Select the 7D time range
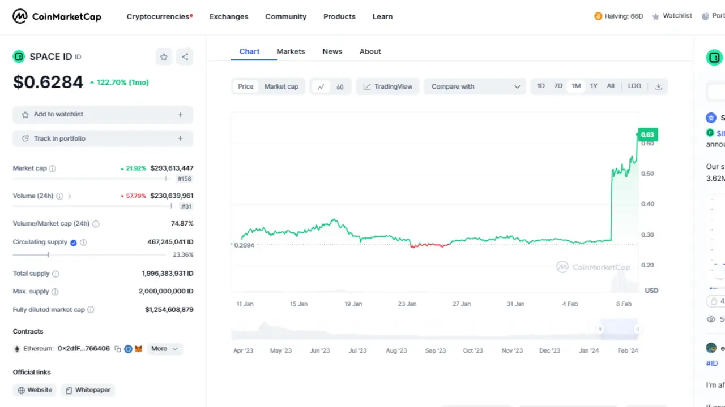 coord(558,86)
